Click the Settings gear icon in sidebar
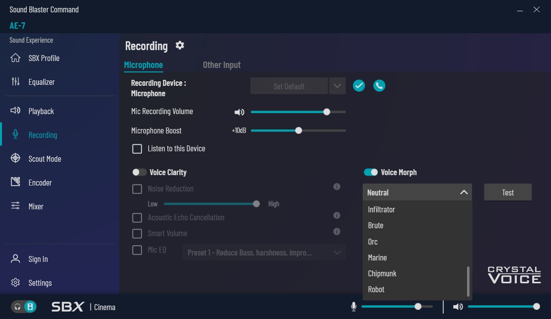Image resolution: width=551 pixels, height=319 pixels. coord(15,282)
